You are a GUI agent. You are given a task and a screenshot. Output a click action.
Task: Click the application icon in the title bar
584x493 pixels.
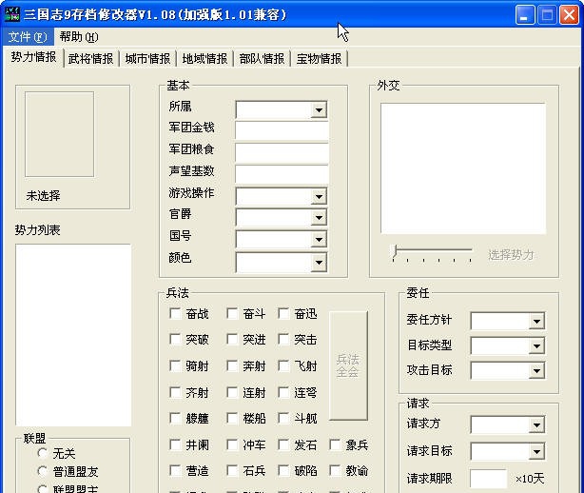click(12, 14)
